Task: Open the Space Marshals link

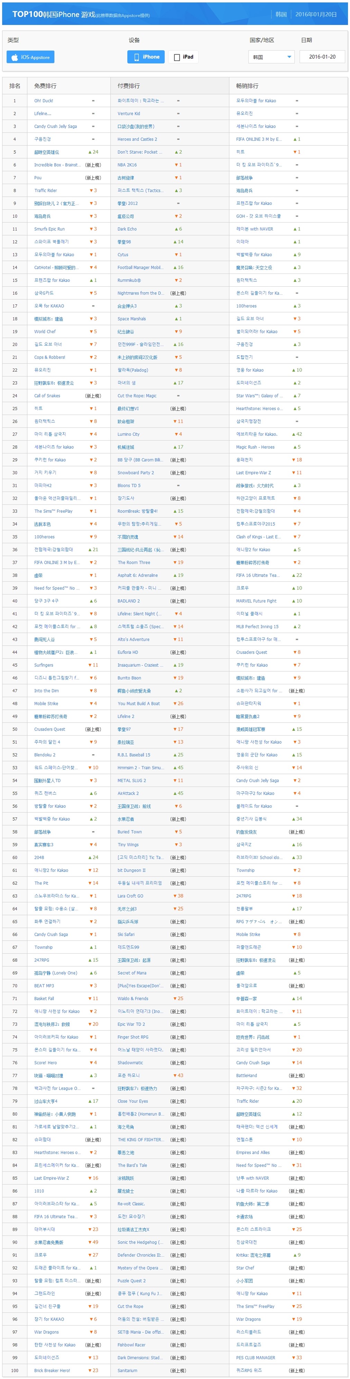Action: click(x=131, y=319)
